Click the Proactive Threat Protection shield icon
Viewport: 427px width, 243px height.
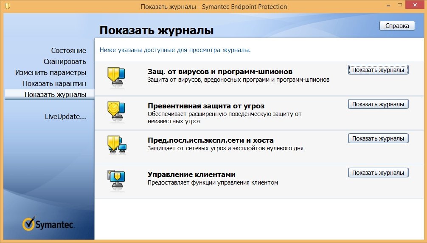pos(117,111)
